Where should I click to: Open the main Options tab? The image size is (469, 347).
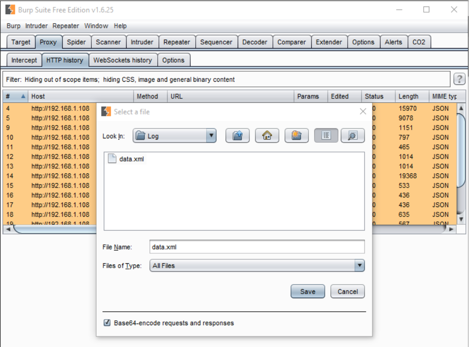pyautogui.click(x=363, y=42)
